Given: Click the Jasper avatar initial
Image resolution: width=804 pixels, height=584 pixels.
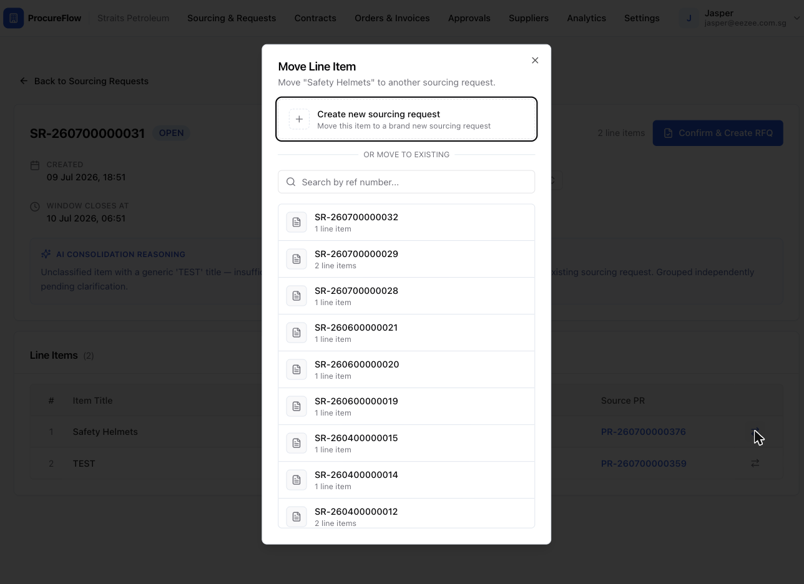Looking at the screenshot, I should [x=689, y=18].
